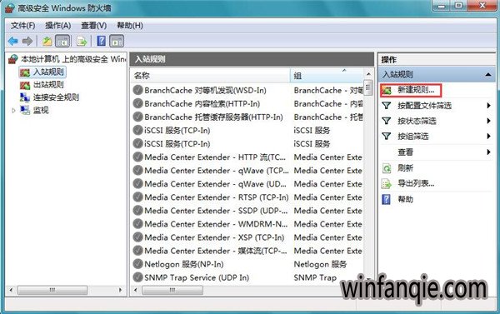500x314 pixels.
Task: Select root node 本地计算机 上的高级安全
Action: click(73, 59)
